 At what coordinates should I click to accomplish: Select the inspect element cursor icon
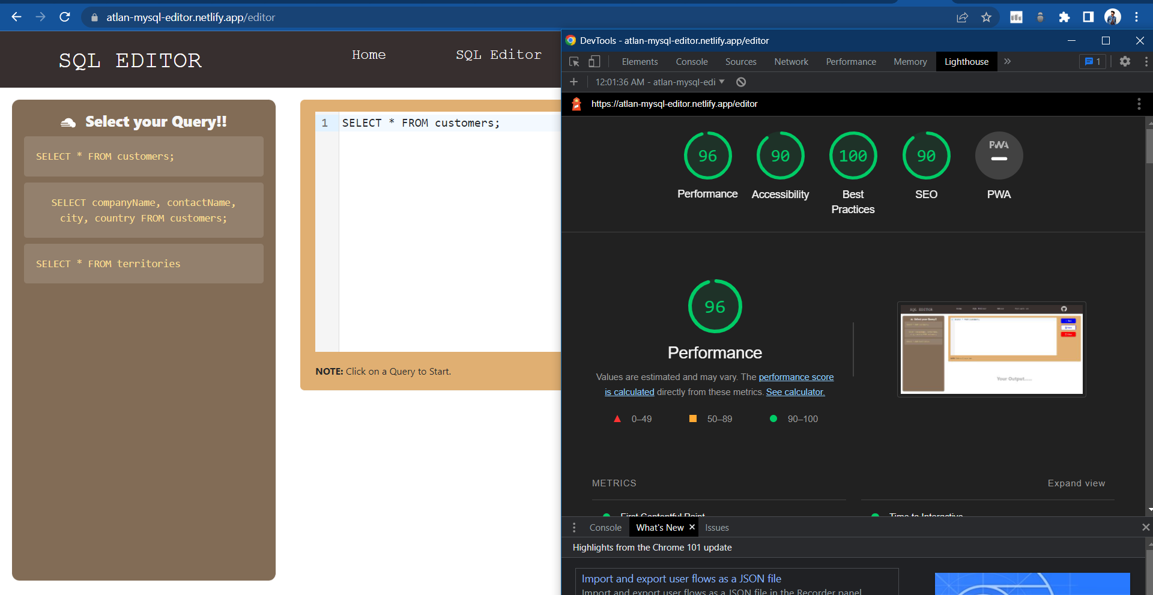(x=575, y=61)
